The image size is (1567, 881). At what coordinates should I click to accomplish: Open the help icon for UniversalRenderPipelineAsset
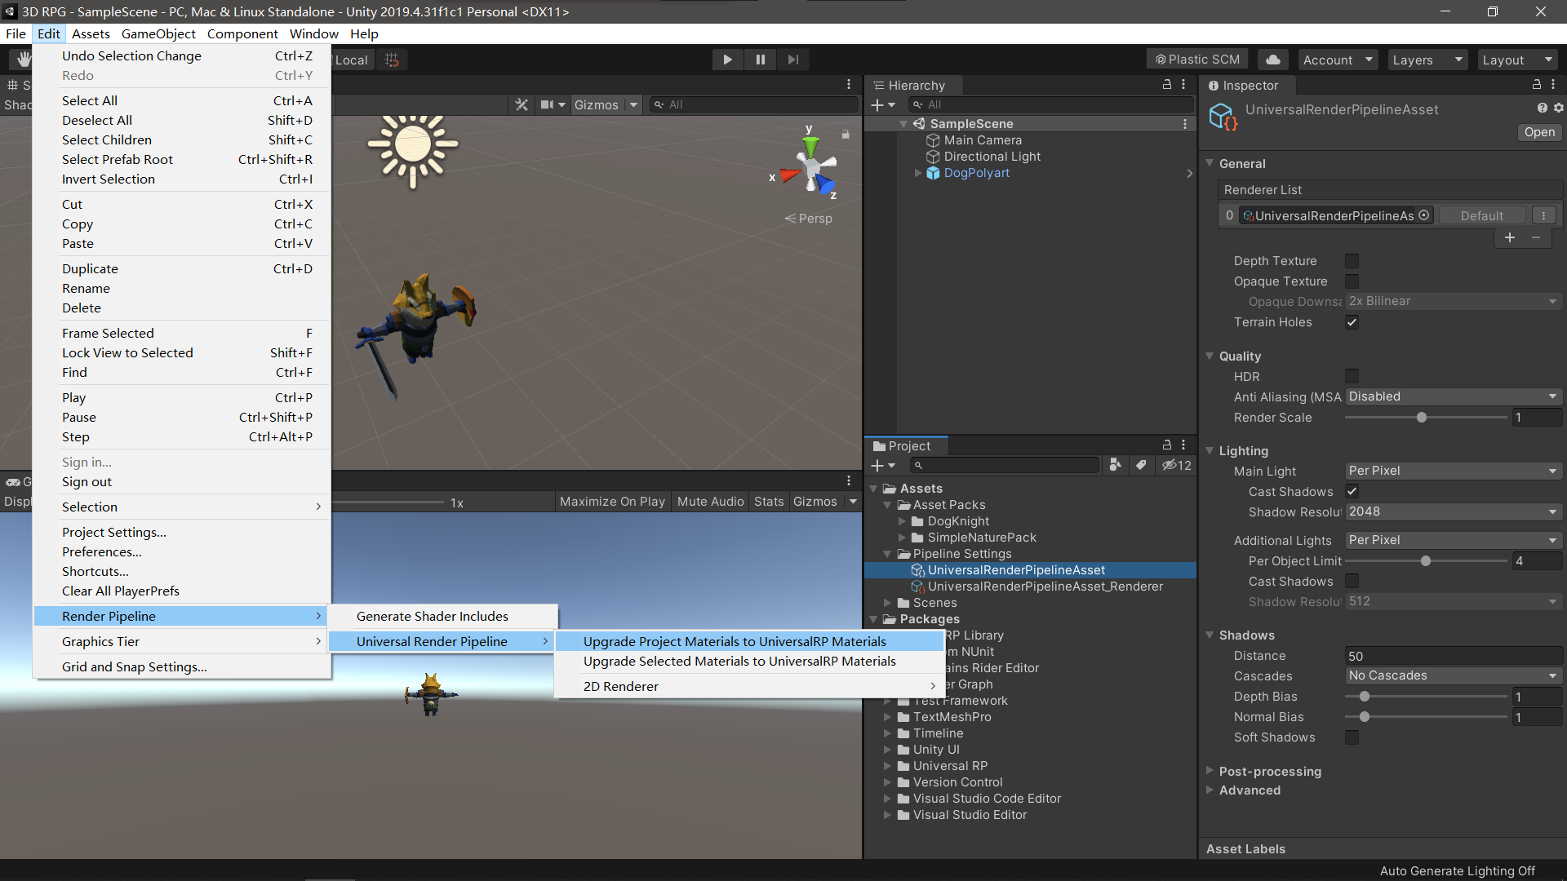[1542, 108]
